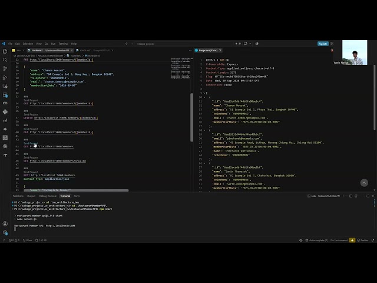Switch to Debug Console panel tab
This screenshot has width=377, height=283.
click(x=48, y=196)
